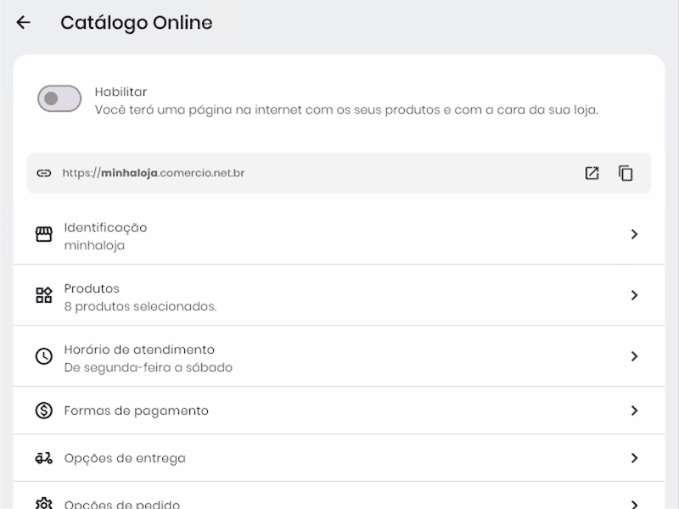Click the Catálogo Online page title
The width and height of the screenshot is (679, 509).
click(x=136, y=22)
